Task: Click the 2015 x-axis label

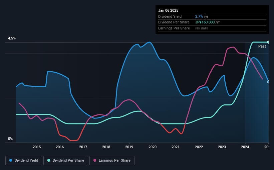Action: [x=37, y=147]
